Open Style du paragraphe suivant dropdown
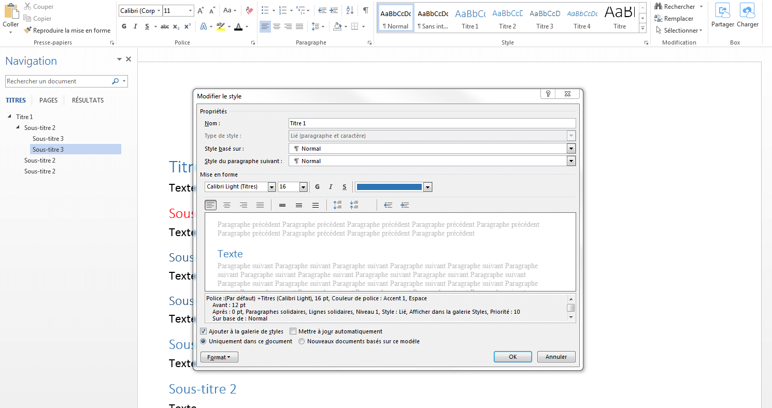The width and height of the screenshot is (772, 408). click(x=571, y=161)
